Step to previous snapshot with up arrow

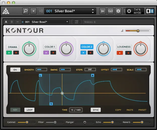coord(93,10)
